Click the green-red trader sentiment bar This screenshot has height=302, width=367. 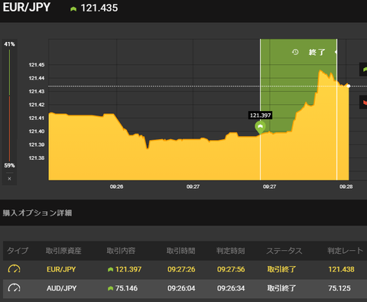click(9, 106)
